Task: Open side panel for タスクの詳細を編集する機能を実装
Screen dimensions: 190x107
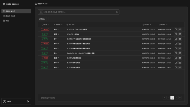Action: [176, 44]
